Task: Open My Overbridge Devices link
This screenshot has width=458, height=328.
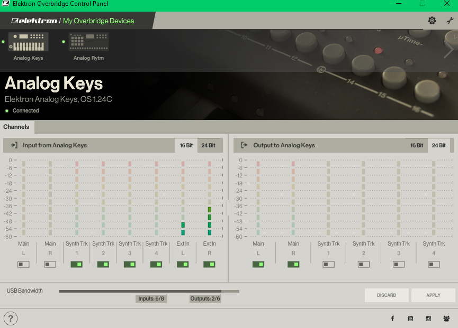Action: tap(98, 21)
